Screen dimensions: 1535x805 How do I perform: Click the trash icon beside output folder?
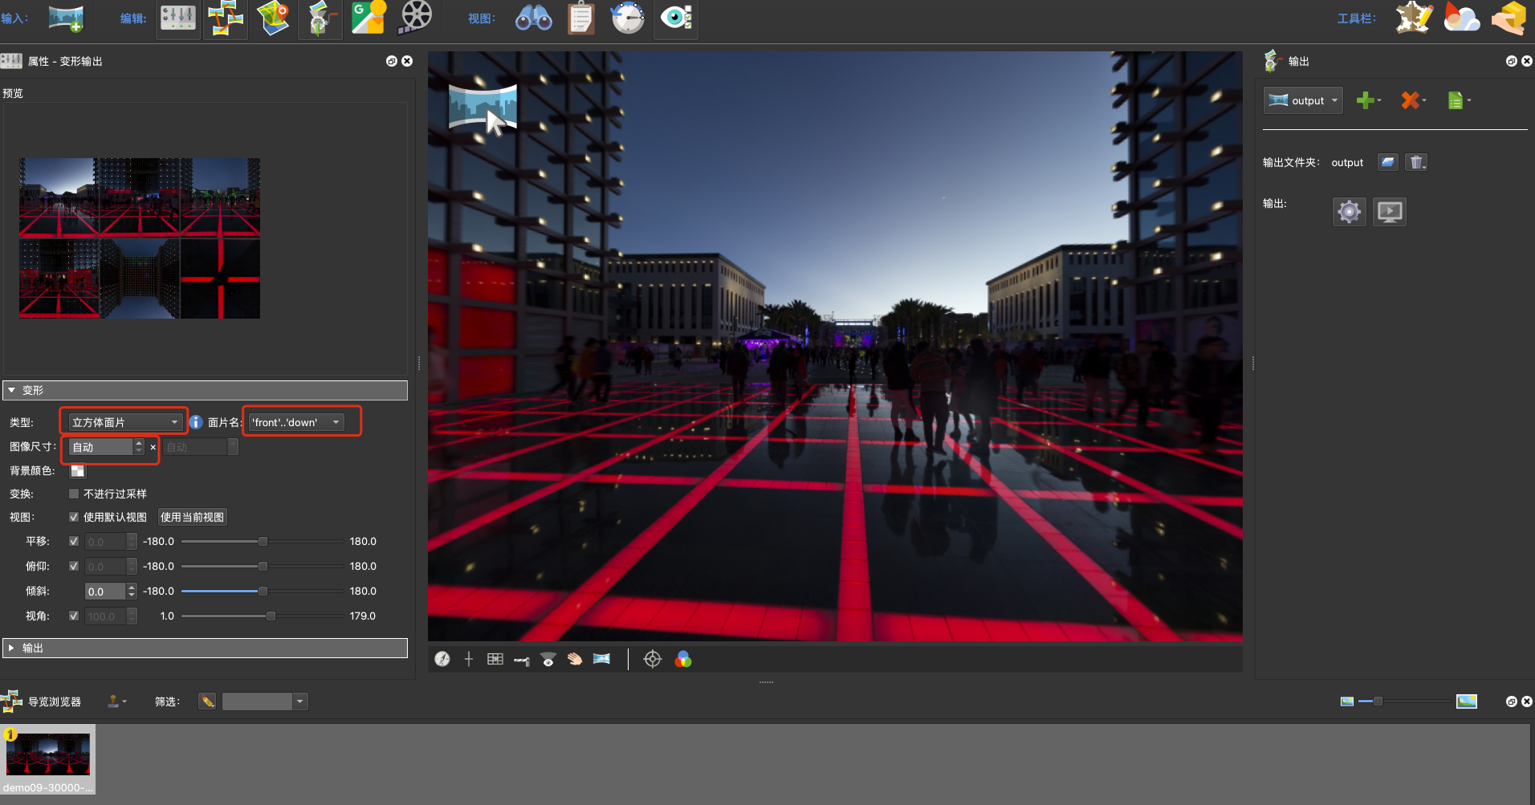coord(1416,163)
